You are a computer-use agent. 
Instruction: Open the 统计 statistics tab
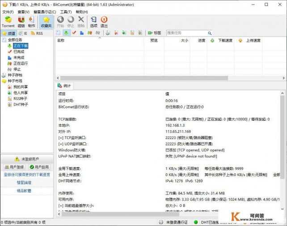(64, 86)
